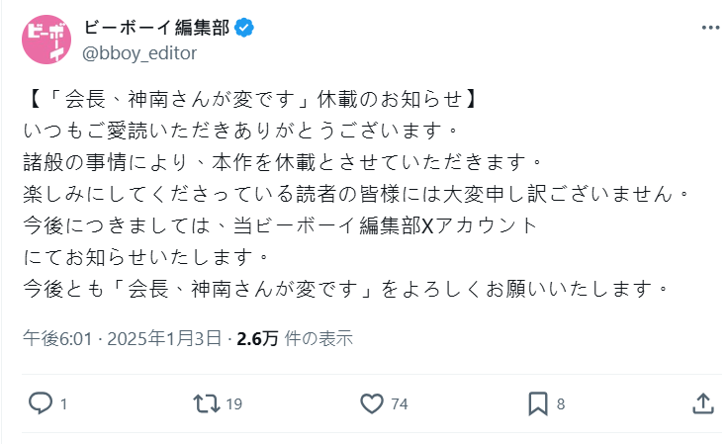Click the ビーボーイ編集部 display name
The height and width of the screenshot is (444, 728).
[157, 28]
